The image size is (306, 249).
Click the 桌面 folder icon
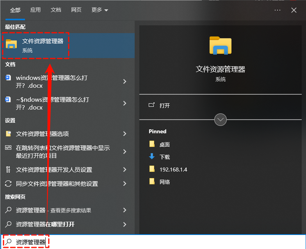(x=152, y=144)
